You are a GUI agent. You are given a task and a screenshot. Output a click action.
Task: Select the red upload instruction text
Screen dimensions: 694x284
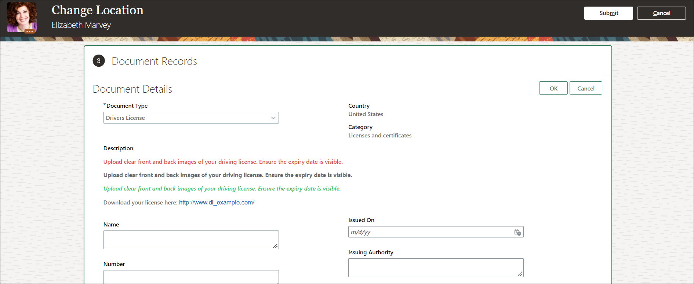[223, 162]
